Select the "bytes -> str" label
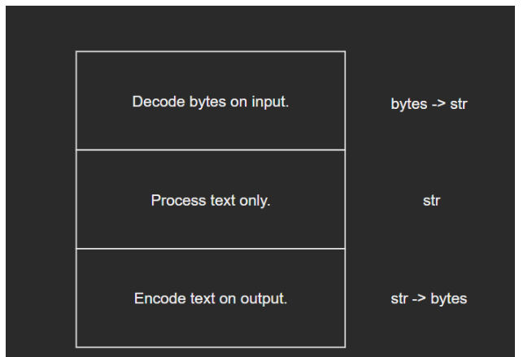 pyautogui.click(x=429, y=105)
